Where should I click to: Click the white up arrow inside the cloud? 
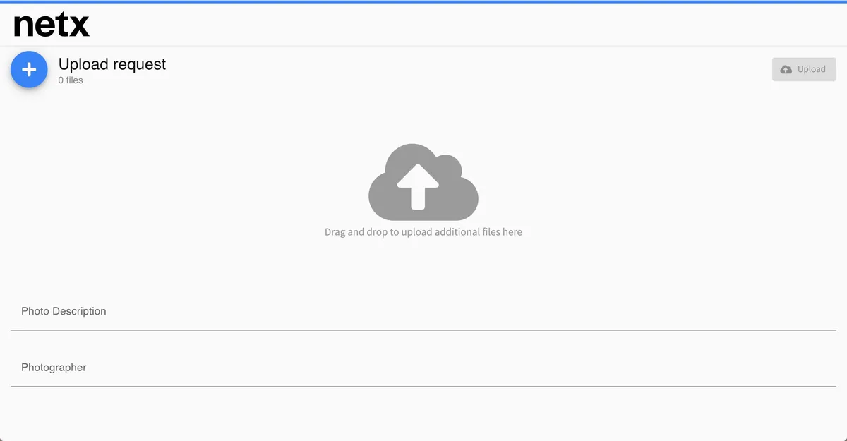coord(418,186)
